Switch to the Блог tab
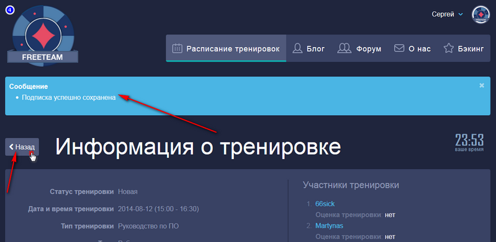This screenshot has height=242, width=496. pos(309,49)
